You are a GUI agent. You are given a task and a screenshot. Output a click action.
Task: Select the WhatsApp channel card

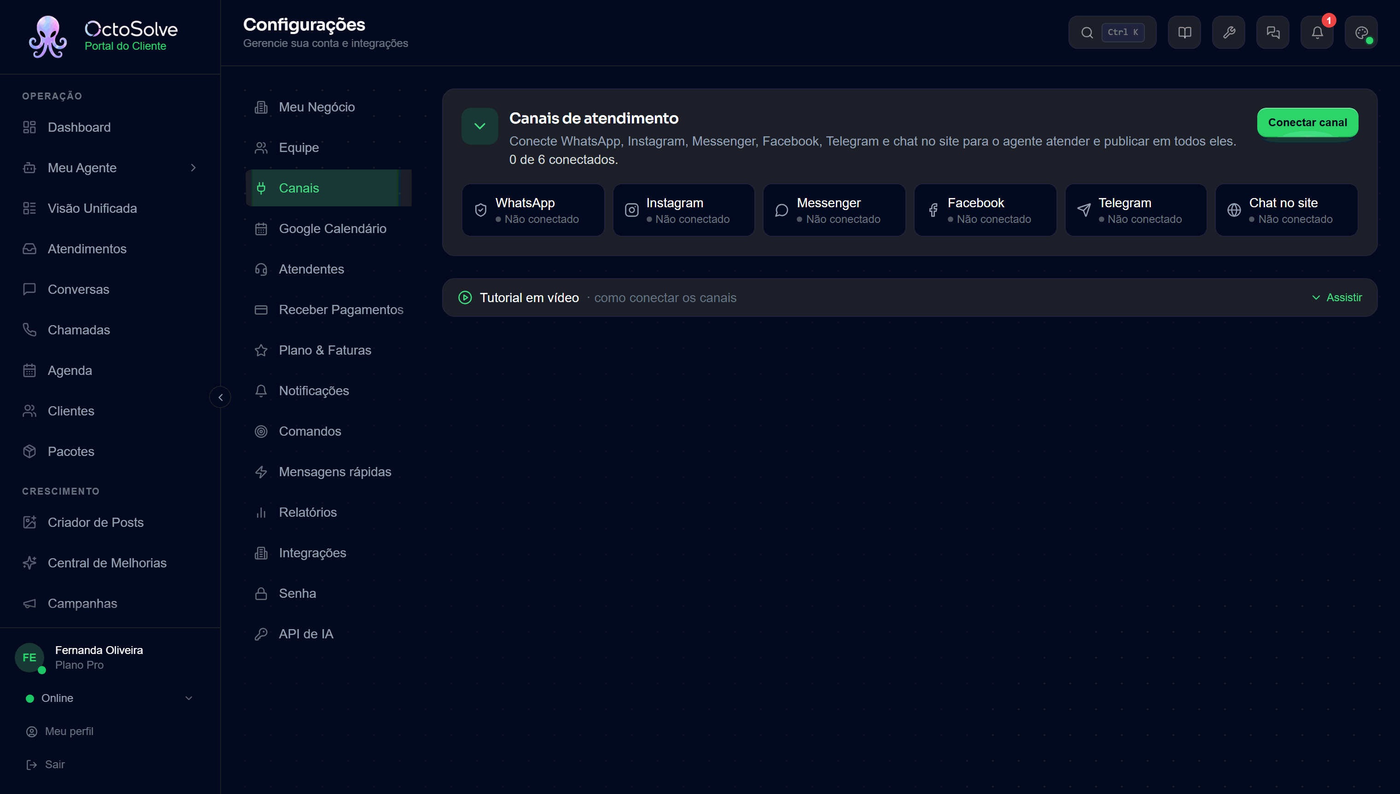click(x=533, y=210)
